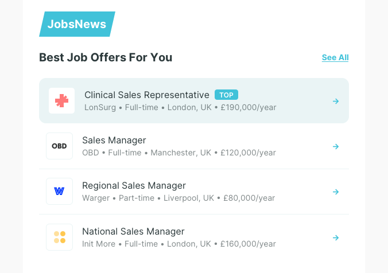Click the OBD company logo
The image size is (388, 273).
click(59, 146)
